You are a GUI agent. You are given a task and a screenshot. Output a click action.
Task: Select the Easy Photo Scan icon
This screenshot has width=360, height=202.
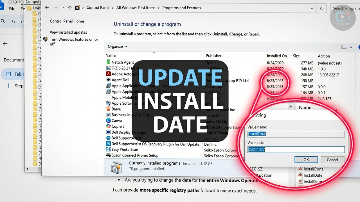(108, 150)
